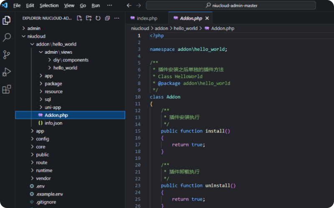Open the Explorer view in activity bar

click(x=7, y=20)
